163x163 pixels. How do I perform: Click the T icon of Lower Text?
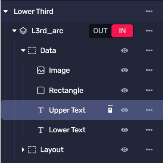click(x=41, y=130)
